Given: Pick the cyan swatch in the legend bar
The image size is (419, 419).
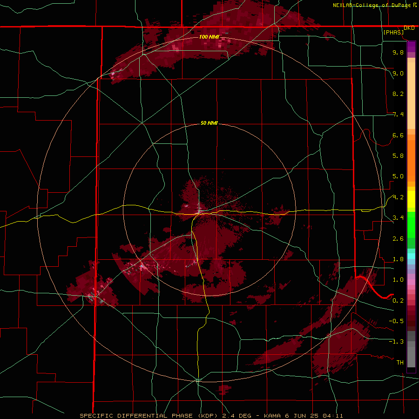Looking at the screenshot, I should 411,256.
